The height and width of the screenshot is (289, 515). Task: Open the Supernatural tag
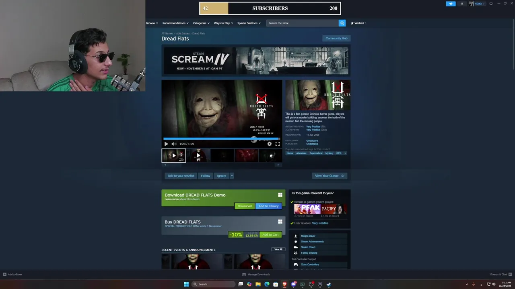[316, 153]
